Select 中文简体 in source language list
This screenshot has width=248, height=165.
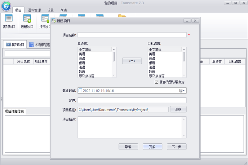95,50
